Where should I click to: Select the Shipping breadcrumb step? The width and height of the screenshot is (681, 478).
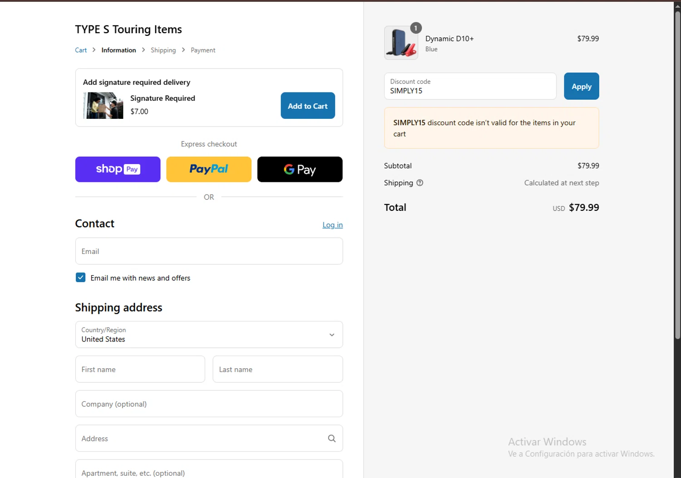tap(163, 50)
